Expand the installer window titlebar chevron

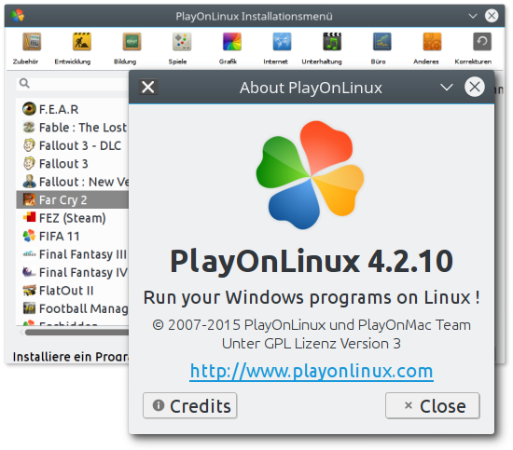(473, 16)
